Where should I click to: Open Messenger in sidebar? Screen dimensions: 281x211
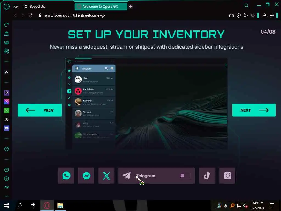tap(7, 102)
